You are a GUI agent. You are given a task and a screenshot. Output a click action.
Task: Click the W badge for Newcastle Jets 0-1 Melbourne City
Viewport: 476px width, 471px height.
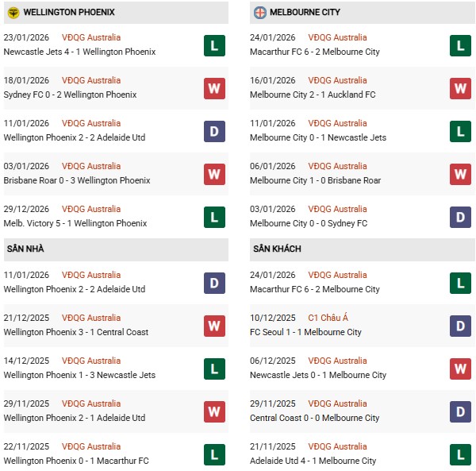coord(460,369)
